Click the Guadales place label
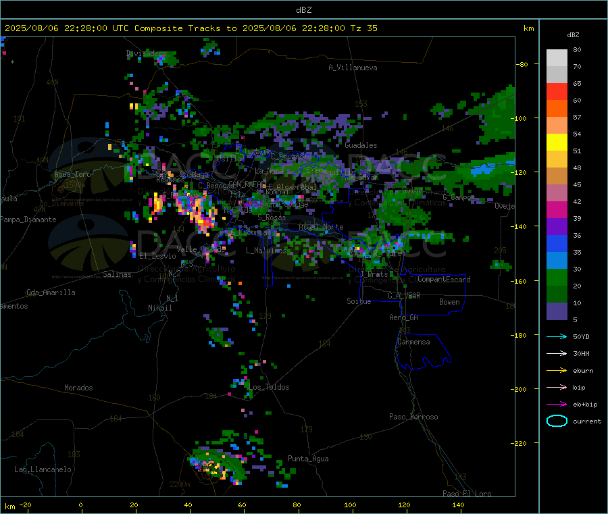 (361, 145)
